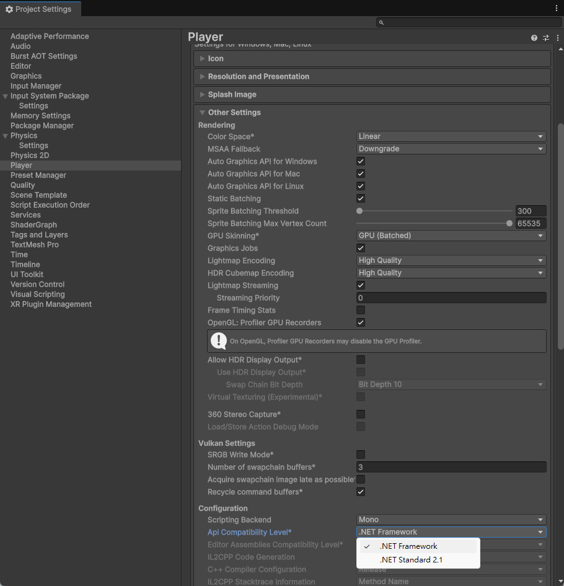This screenshot has height=586, width=564.
Task: Toggle Auto Graphics API for Mac
Action: (361, 174)
